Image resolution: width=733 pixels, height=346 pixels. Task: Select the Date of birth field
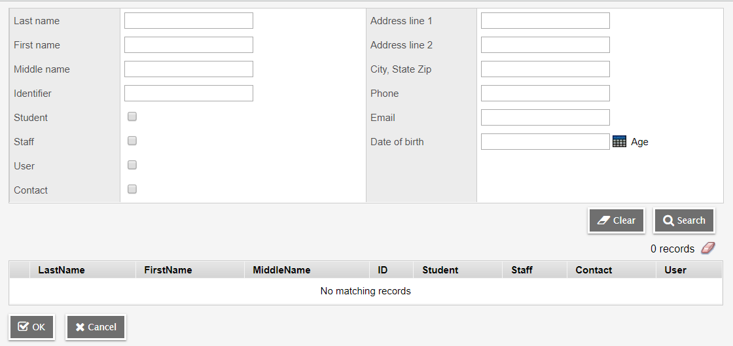click(546, 141)
